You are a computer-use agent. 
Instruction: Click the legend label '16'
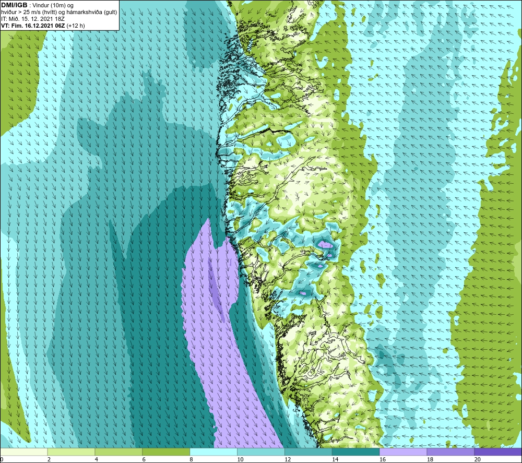(x=383, y=460)
